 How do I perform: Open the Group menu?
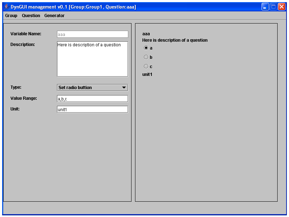[11, 16]
